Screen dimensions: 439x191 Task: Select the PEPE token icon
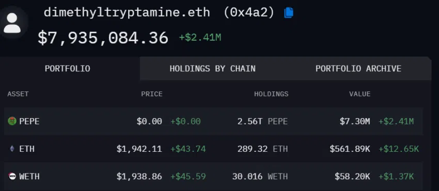(12, 121)
